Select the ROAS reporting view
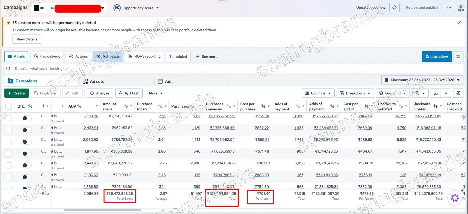This screenshot has width=468, height=214. 144,57
